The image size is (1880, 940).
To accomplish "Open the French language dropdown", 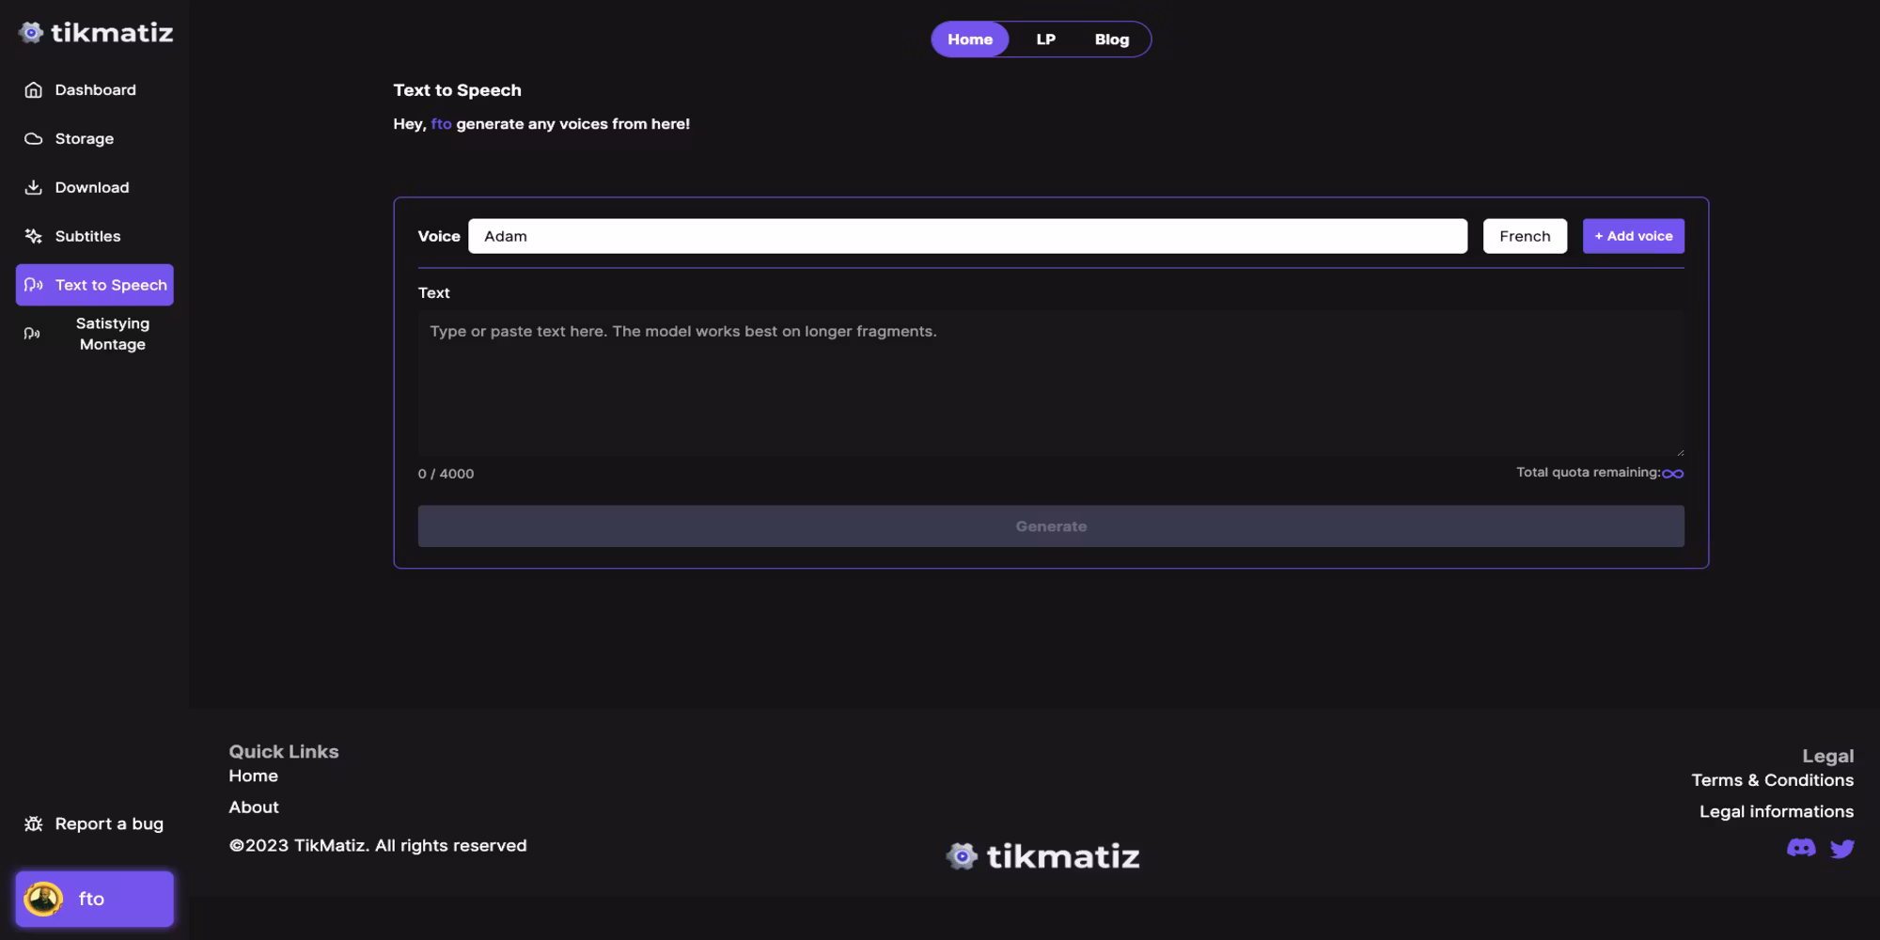I will click(1525, 236).
